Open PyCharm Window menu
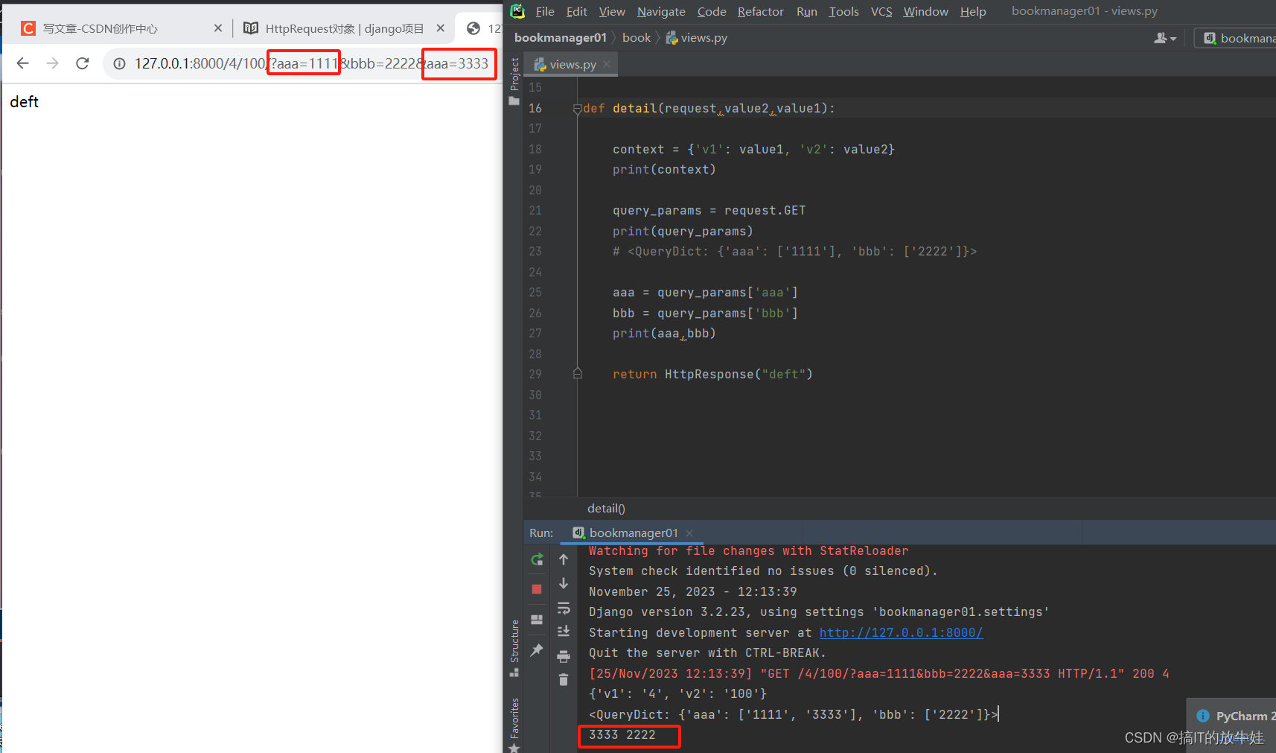The image size is (1276, 753). click(925, 11)
